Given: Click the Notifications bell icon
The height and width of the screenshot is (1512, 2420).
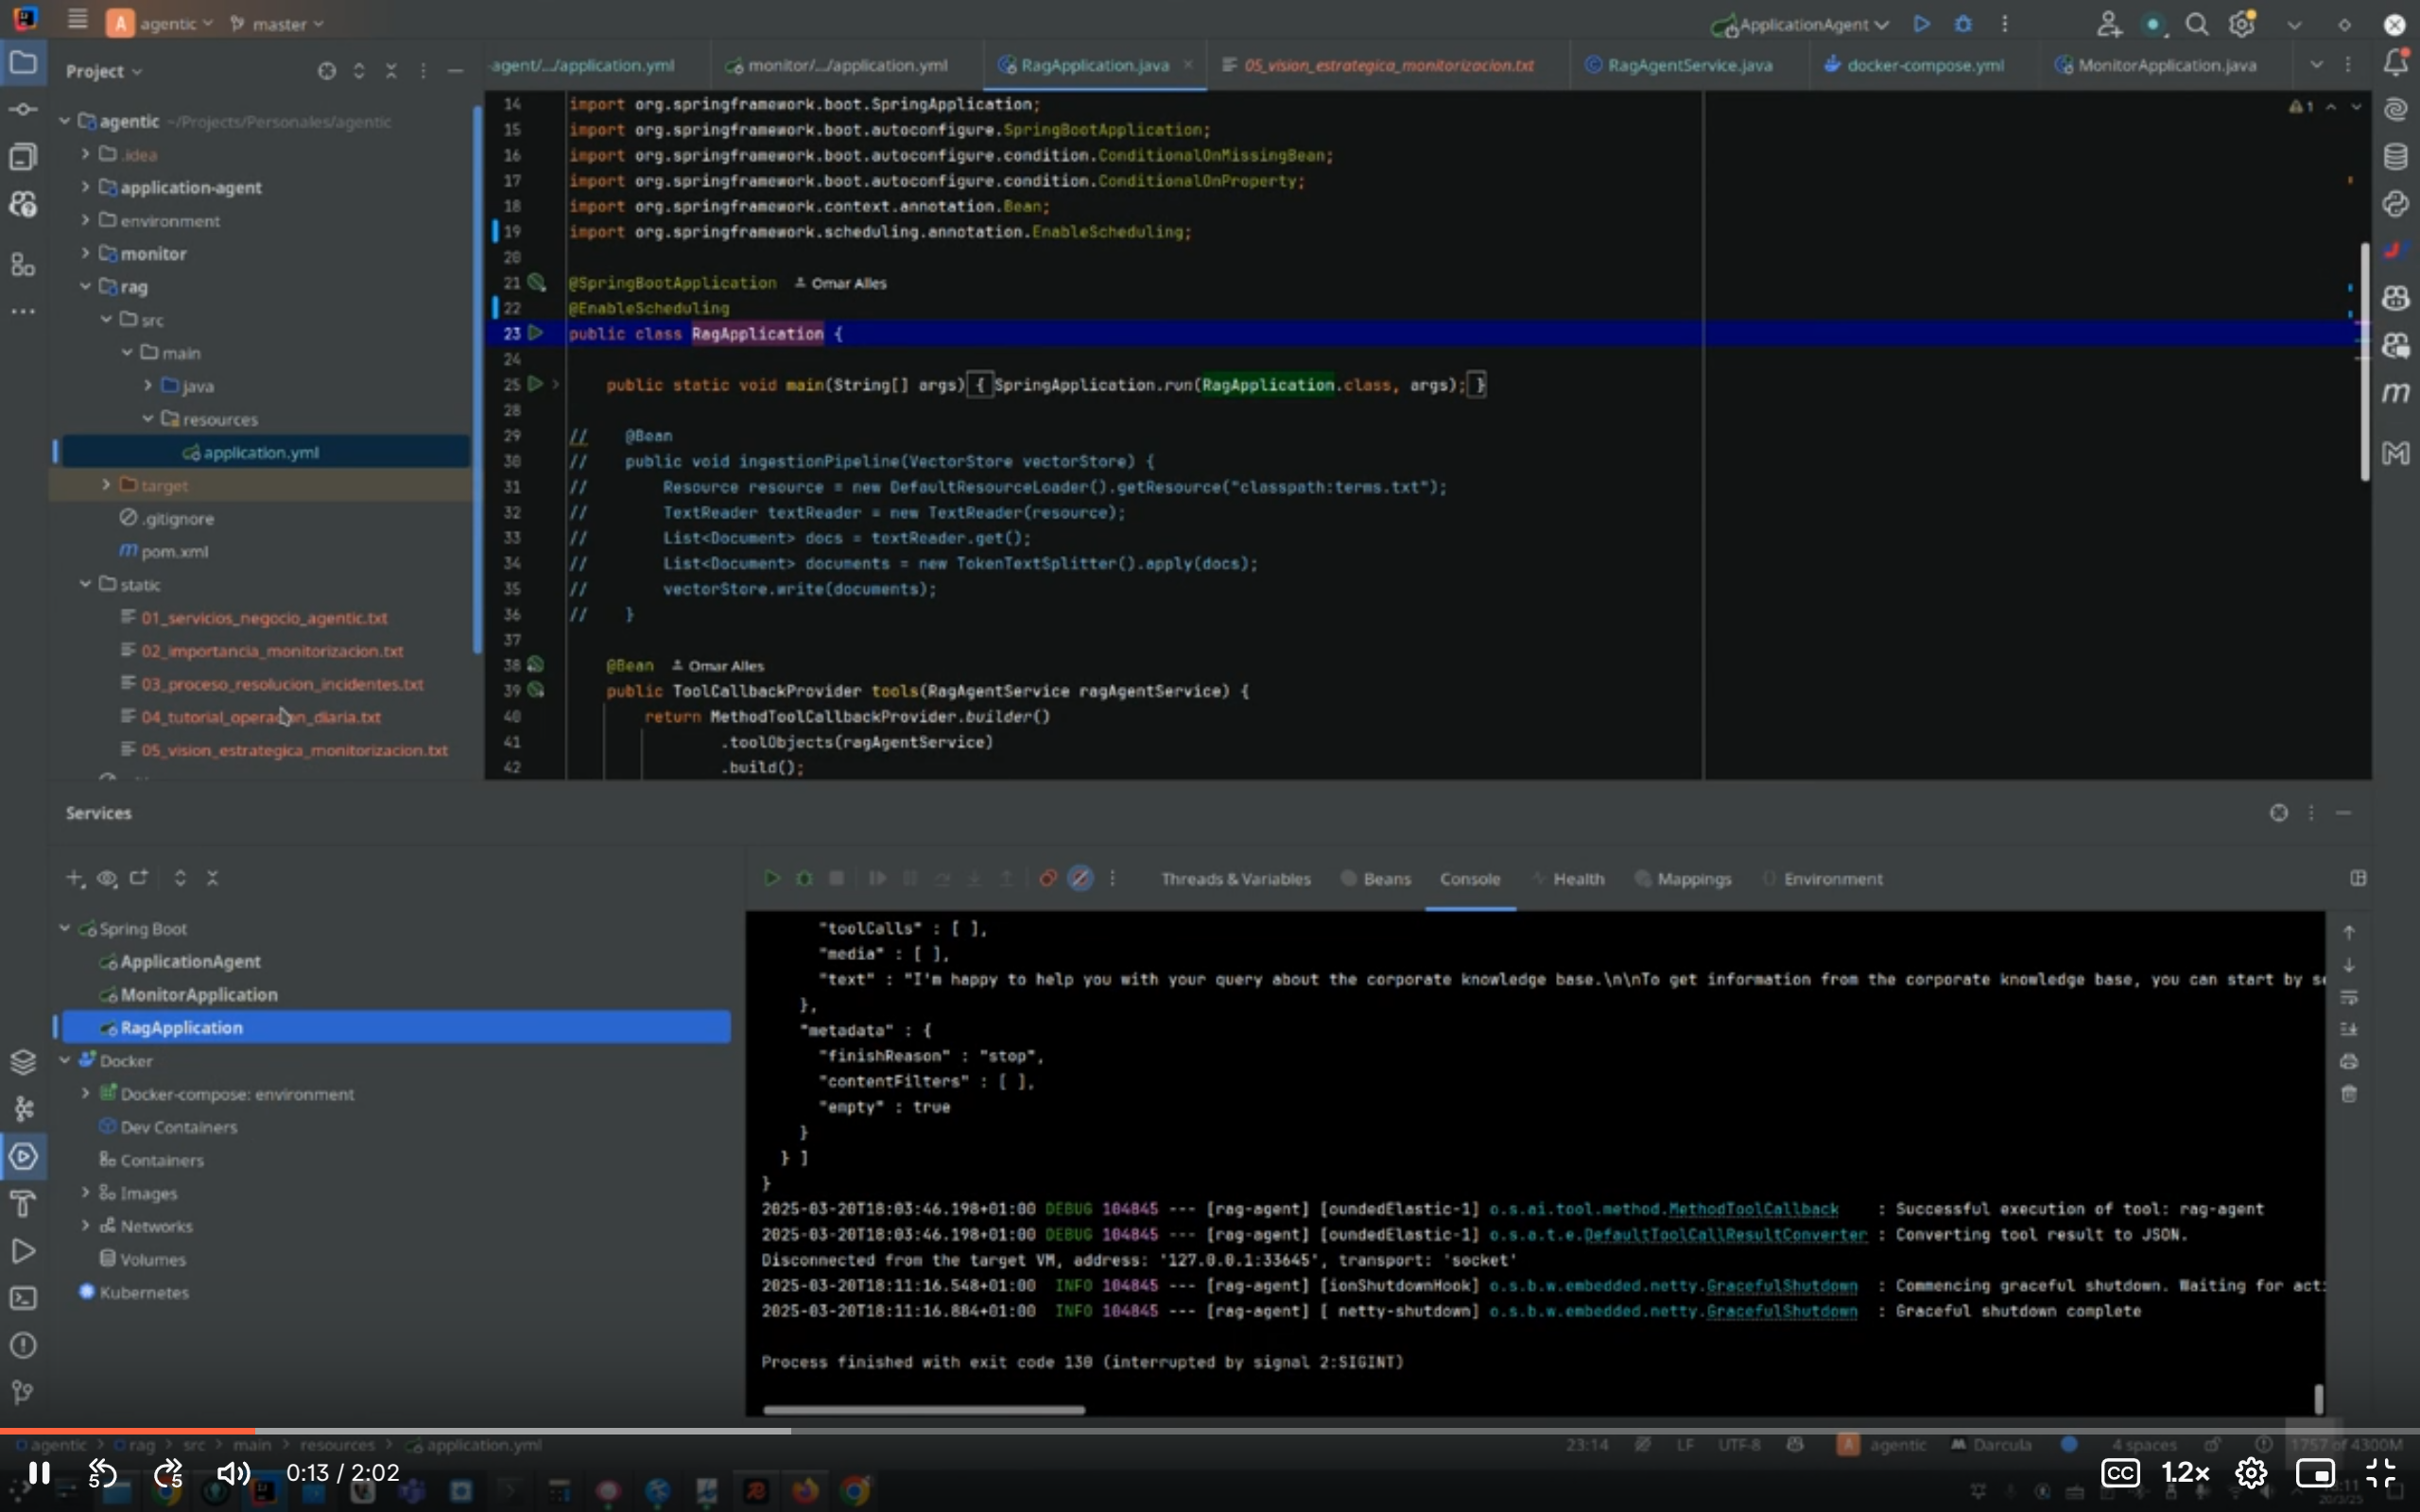Looking at the screenshot, I should [x=2395, y=64].
